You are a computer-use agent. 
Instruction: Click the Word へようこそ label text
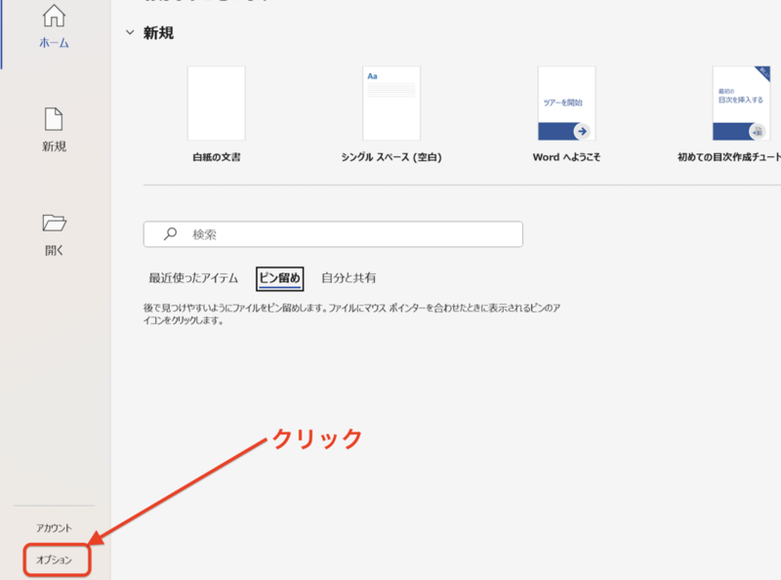coord(566,157)
